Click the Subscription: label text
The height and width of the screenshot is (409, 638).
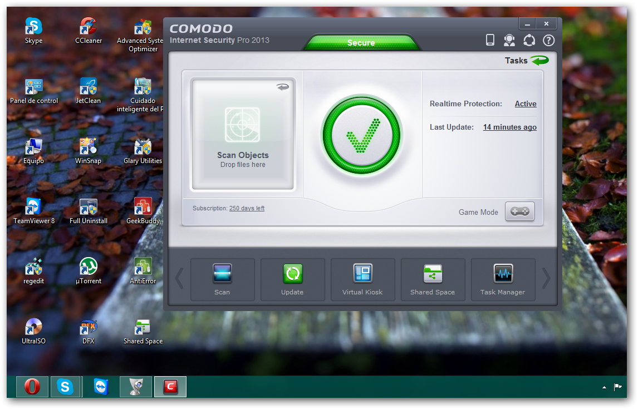[x=210, y=208]
